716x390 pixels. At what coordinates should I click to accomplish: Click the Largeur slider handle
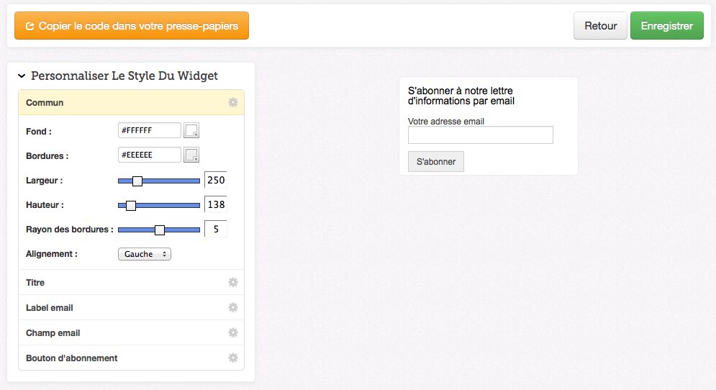[x=137, y=181]
